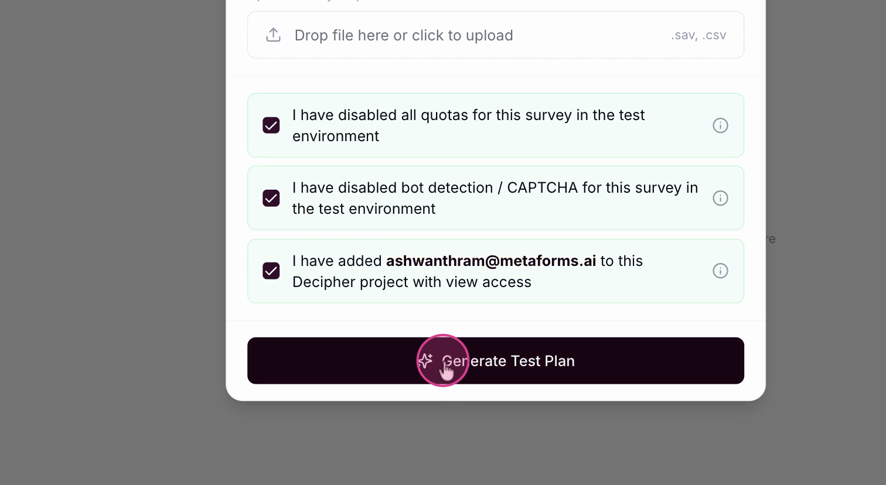Click the dimmed backdrop left of the dialog
Screen dimensions: 886x485
tap(111, 234)
